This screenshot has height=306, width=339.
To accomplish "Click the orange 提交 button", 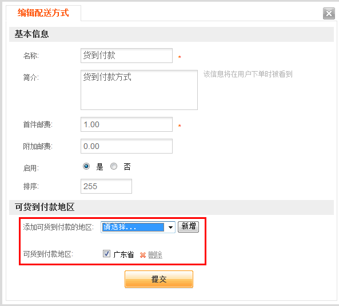I will tap(159, 279).
